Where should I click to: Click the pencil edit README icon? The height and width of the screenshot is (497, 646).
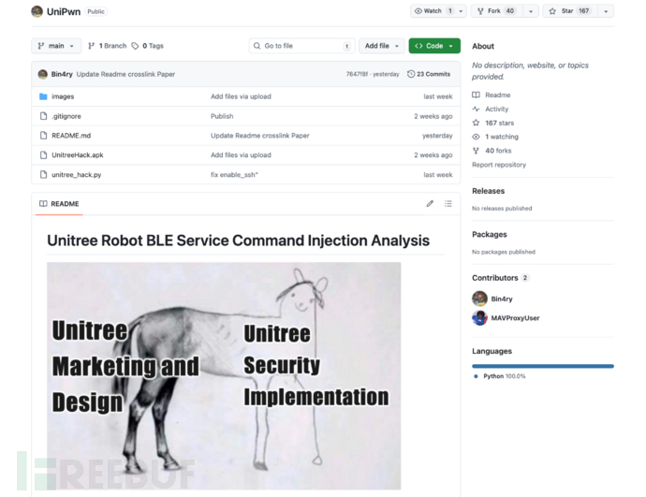point(430,204)
